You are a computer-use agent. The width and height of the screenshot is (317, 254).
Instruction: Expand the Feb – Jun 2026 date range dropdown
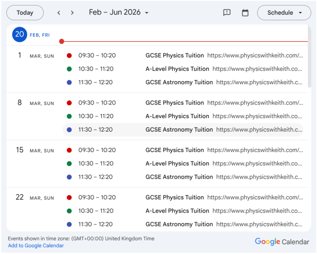119,13
